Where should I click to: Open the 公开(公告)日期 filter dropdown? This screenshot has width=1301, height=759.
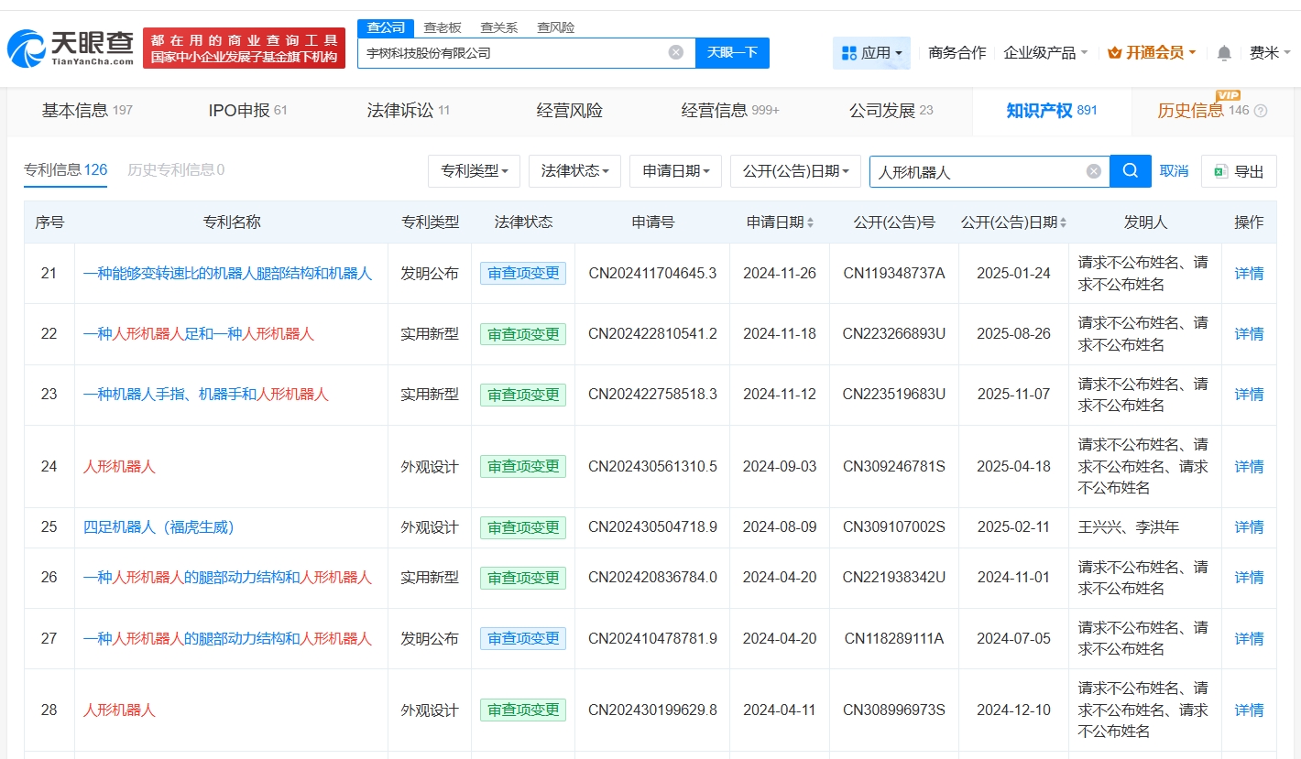795,171
